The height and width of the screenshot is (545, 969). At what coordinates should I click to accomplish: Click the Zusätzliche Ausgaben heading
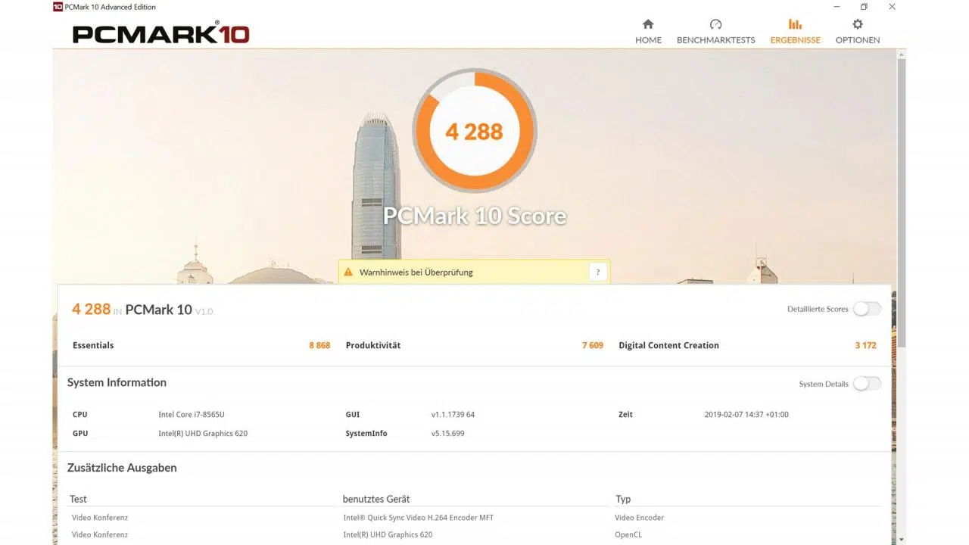[x=122, y=468]
